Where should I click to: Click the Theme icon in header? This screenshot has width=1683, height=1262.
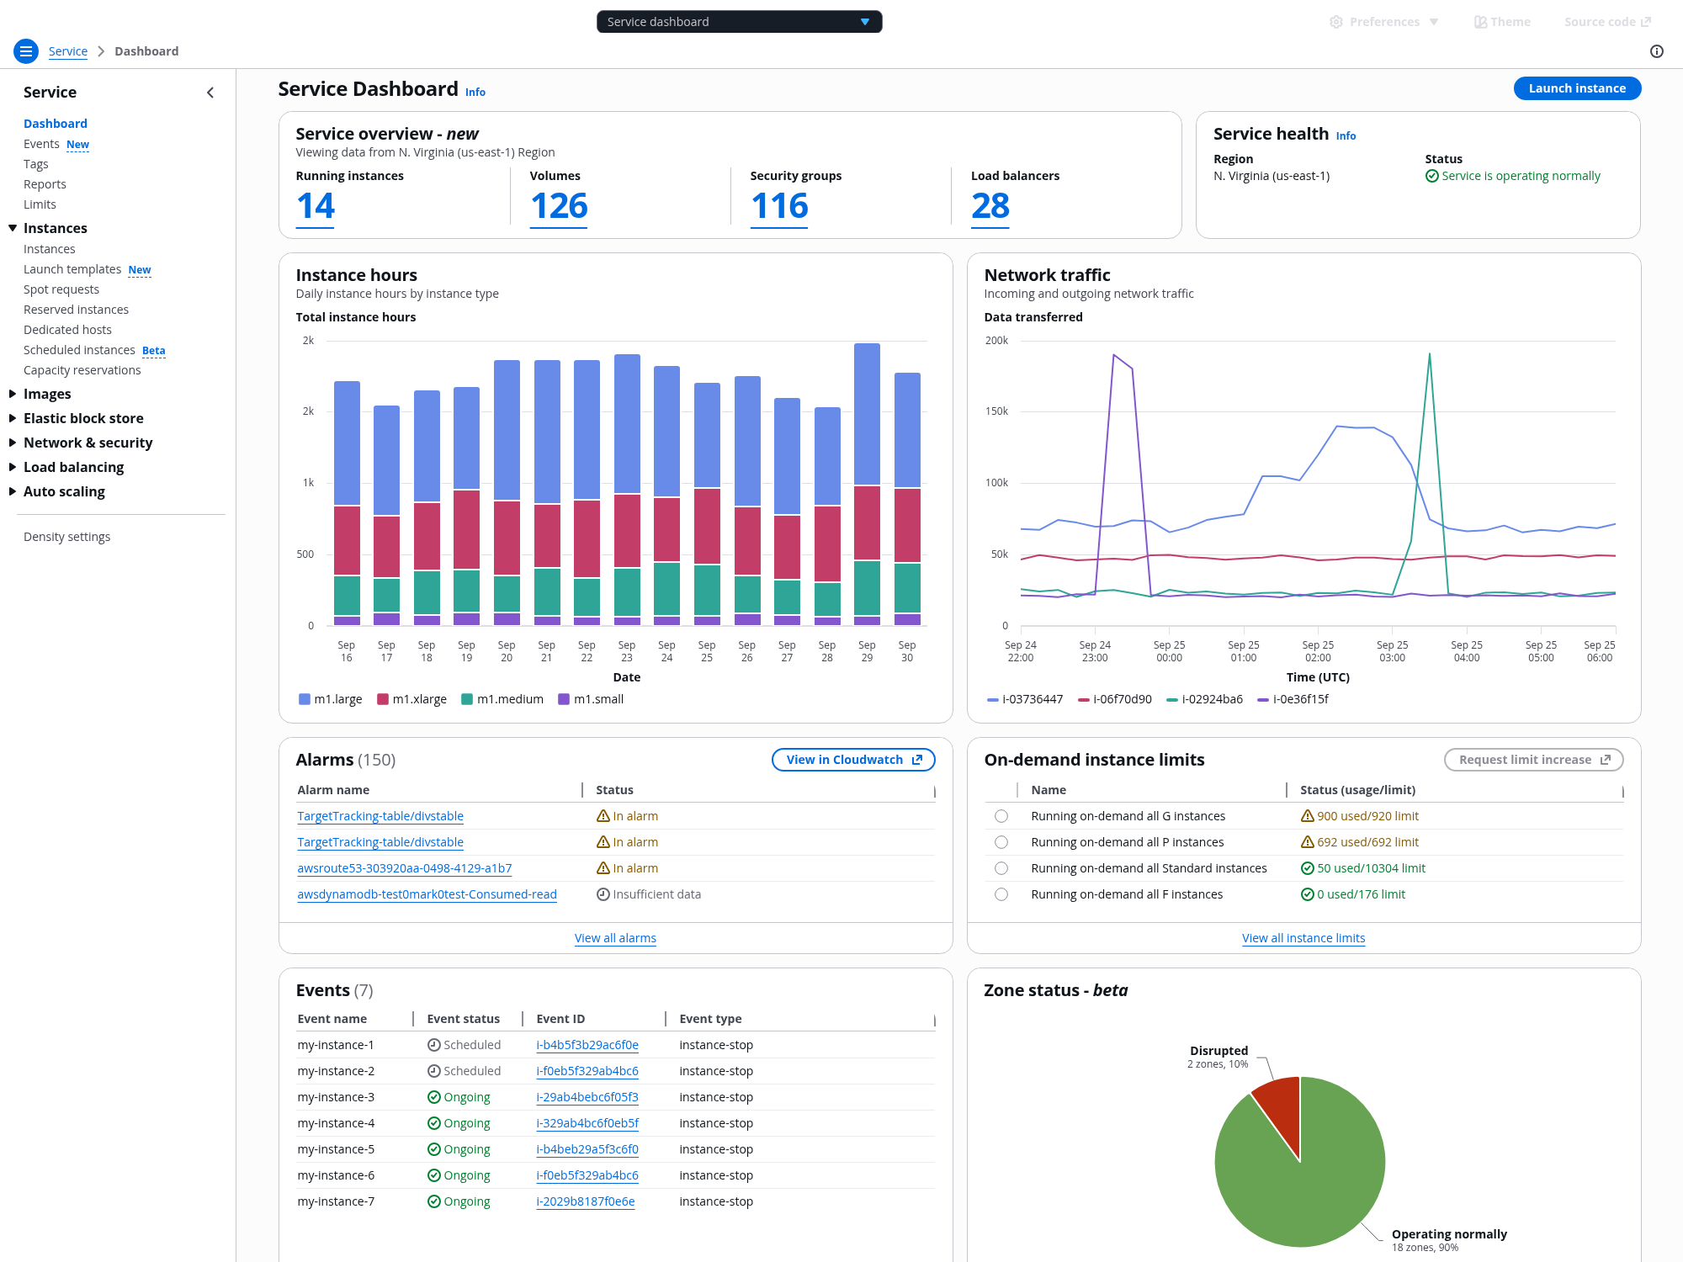tap(1480, 22)
